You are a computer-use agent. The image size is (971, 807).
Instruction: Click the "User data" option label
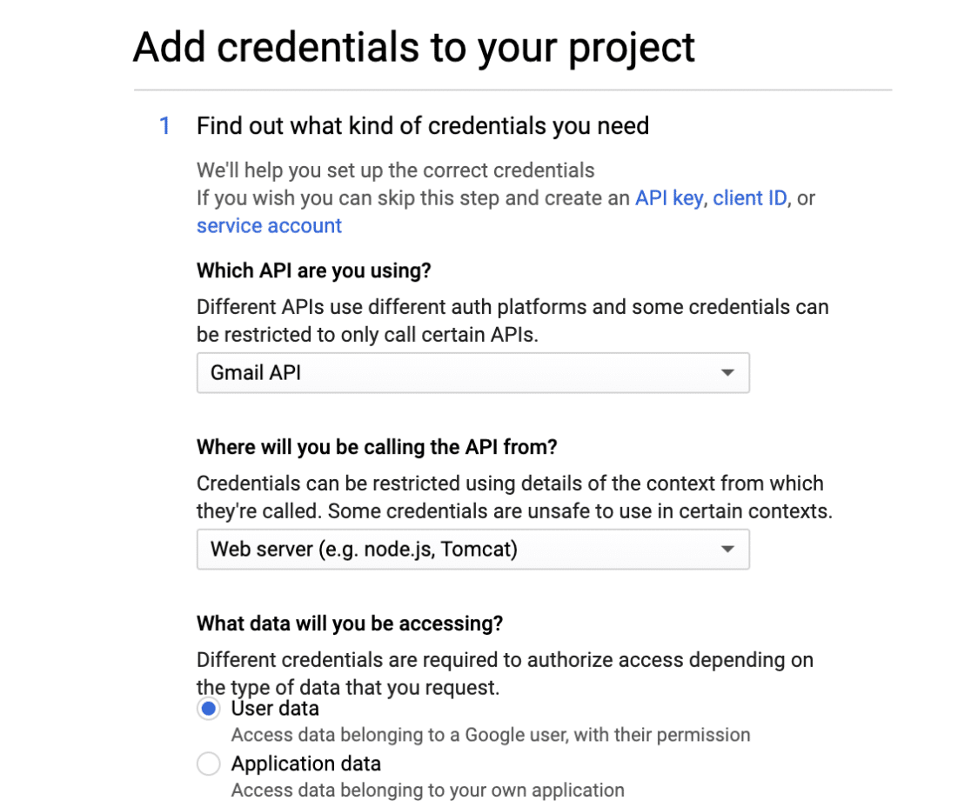275,709
